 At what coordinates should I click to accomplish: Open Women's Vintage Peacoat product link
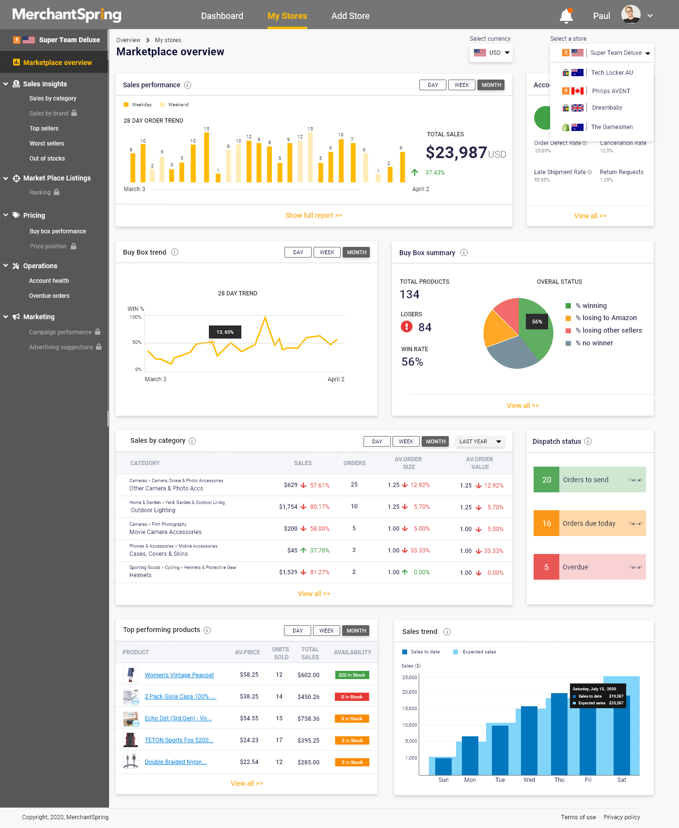tap(179, 675)
